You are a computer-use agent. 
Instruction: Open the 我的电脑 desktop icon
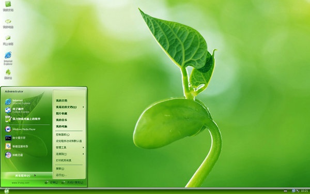(x=8, y=23)
